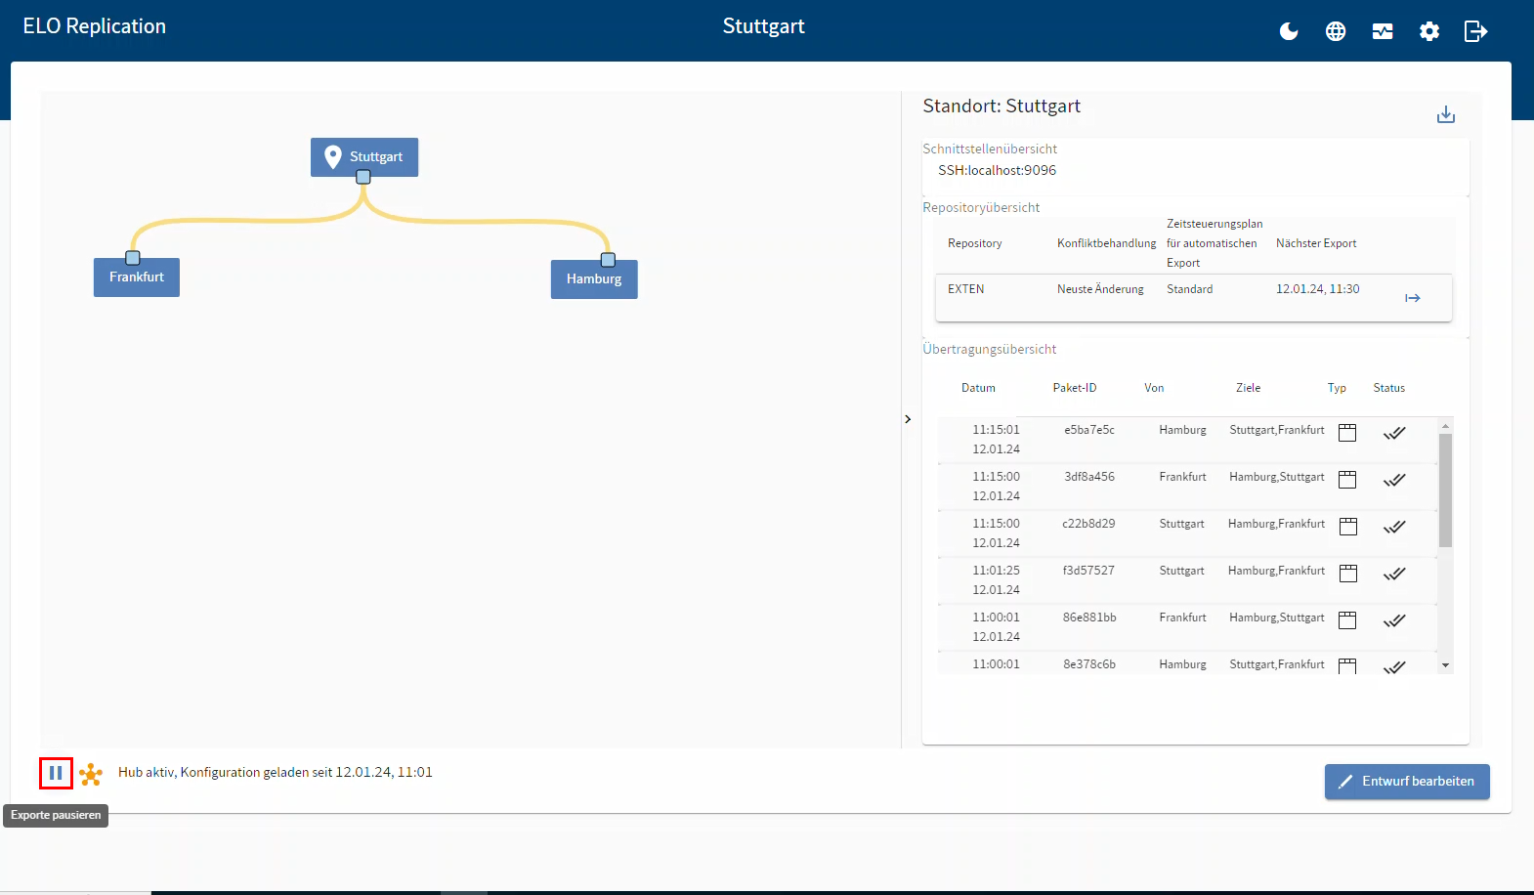Click type icon for packet e5ba7e5c
Image resolution: width=1534 pixels, height=895 pixels.
coord(1347,433)
